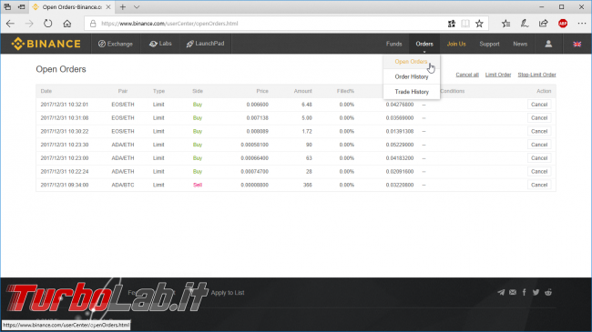Click the Cancel all link
This screenshot has width=592, height=332.
point(467,75)
